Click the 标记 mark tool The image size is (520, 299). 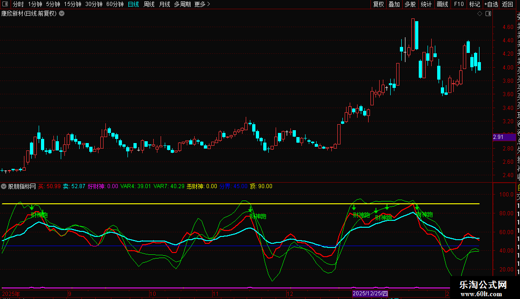tap(474, 4)
